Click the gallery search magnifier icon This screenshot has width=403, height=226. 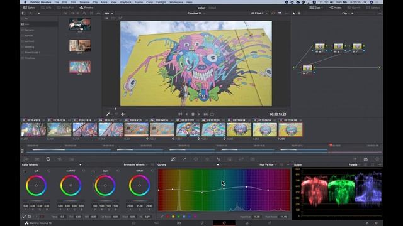point(84,13)
